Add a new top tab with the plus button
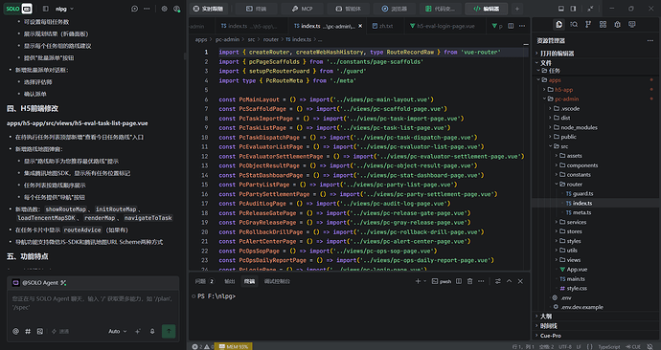 [517, 9]
